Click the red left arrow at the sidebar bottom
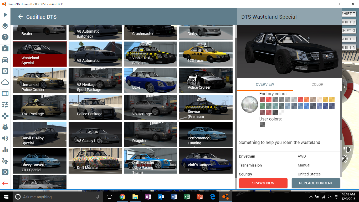This screenshot has height=202, width=359. coord(5,183)
